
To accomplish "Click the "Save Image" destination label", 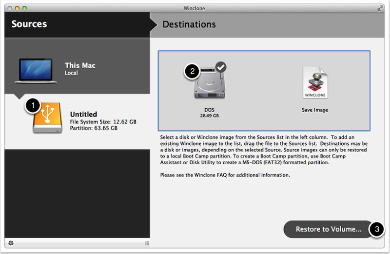I will point(314,110).
